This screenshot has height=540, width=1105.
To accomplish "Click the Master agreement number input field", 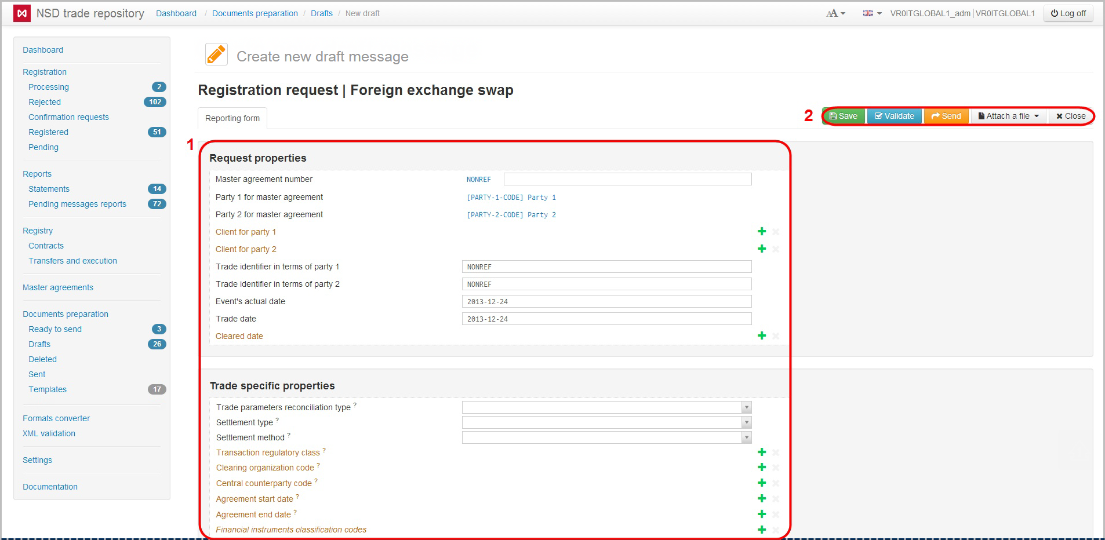I will coord(627,179).
